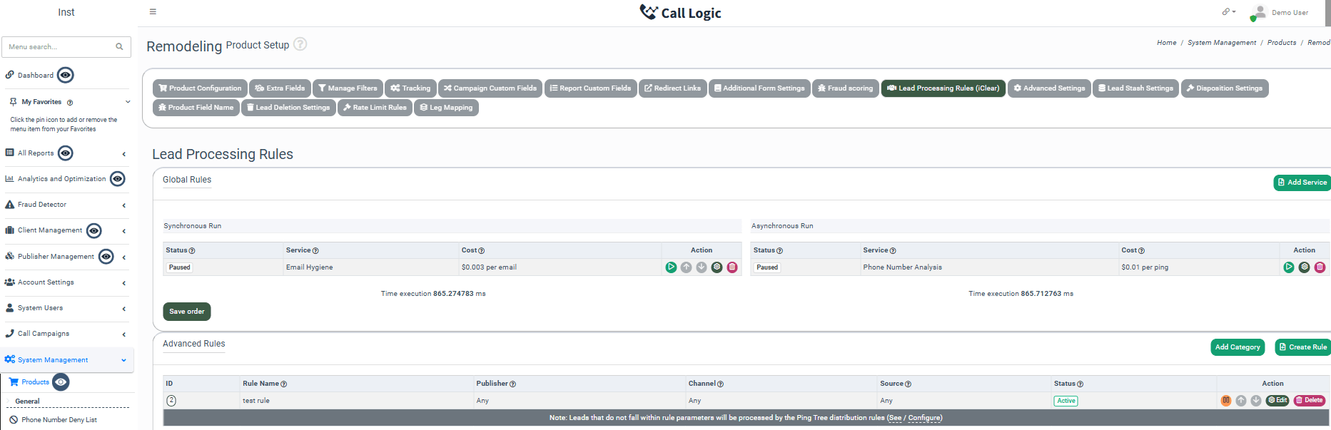Activate the Email Hygiene service with play icon
The height and width of the screenshot is (430, 1331).
[x=671, y=267]
